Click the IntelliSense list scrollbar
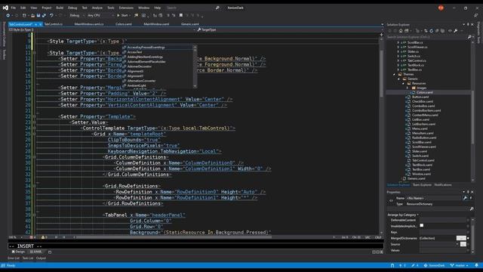Screen dimensions: 483x272 [195, 66]
